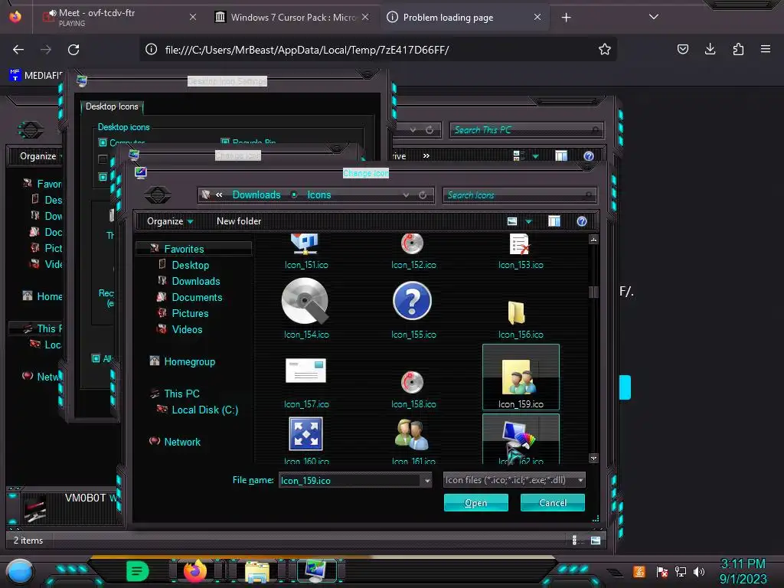Click the Icons breadcrumb in address bar
The width and height of the screenshot is (784, 588).
(319, 195)
